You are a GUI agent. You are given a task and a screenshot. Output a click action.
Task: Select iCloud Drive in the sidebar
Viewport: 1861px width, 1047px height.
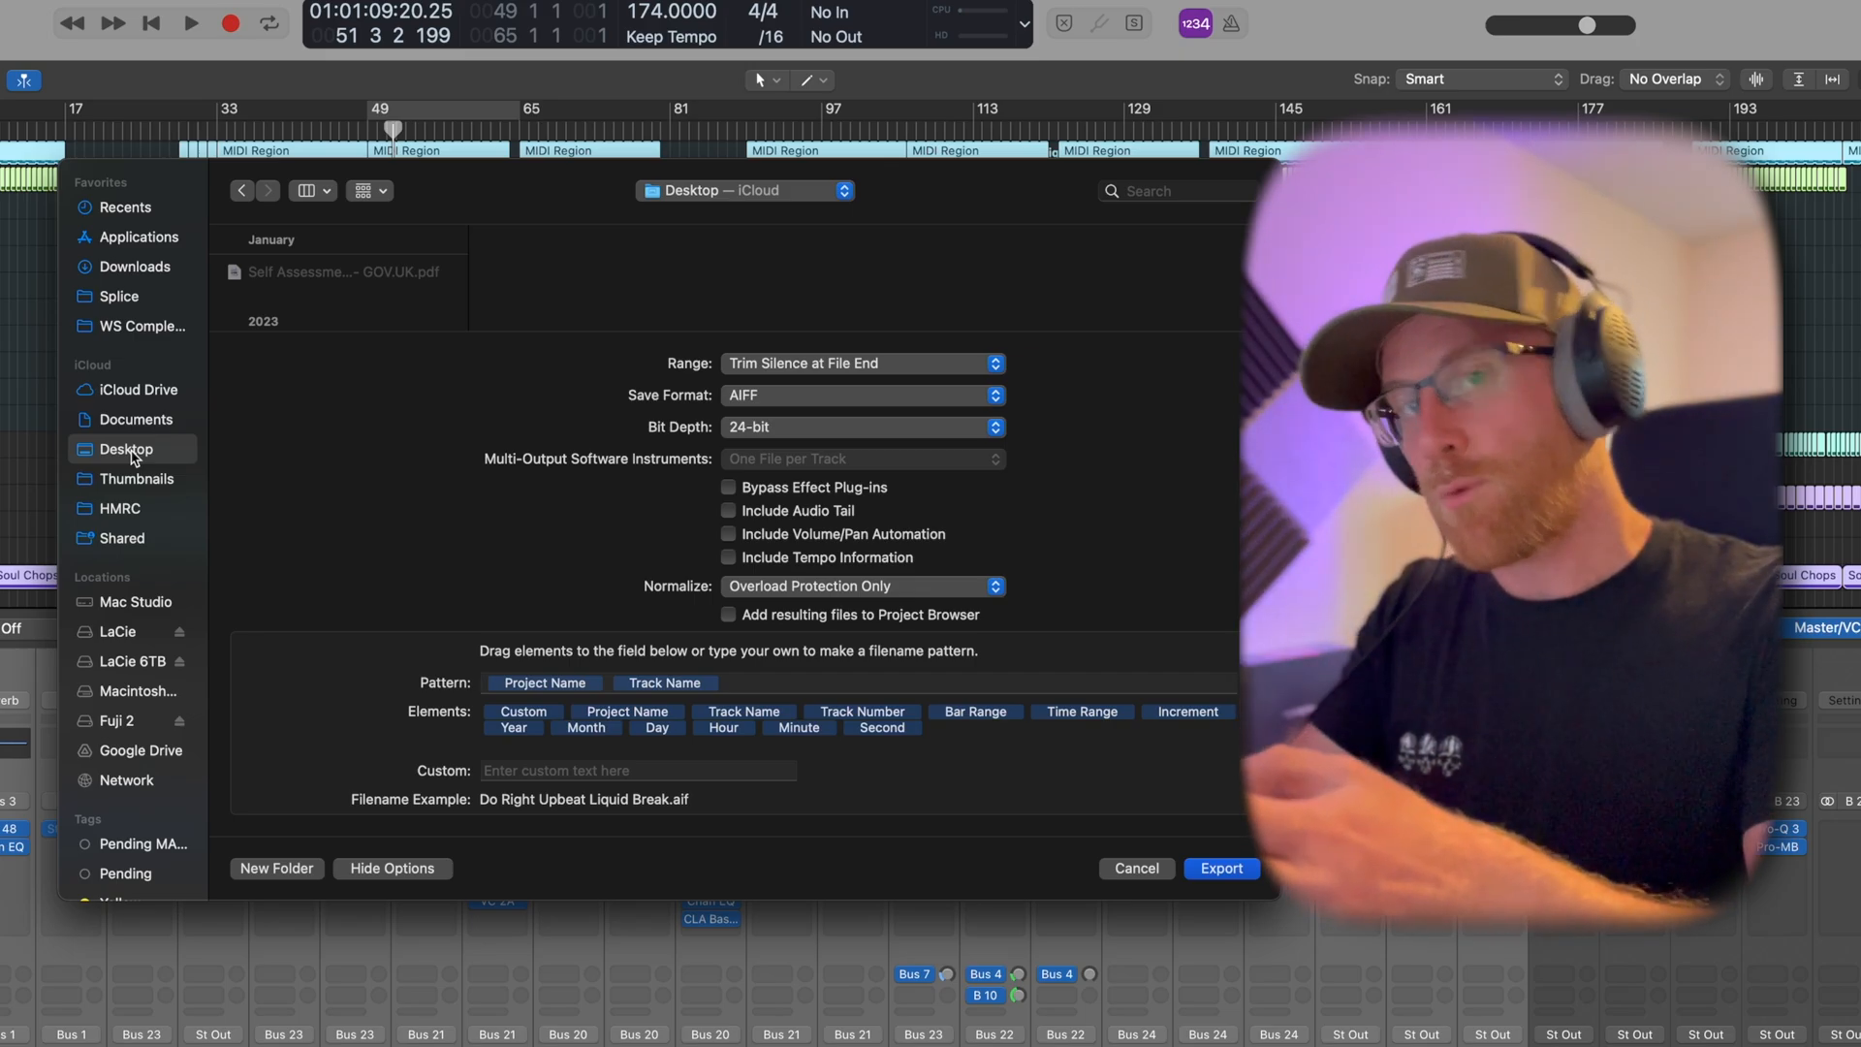138,390
